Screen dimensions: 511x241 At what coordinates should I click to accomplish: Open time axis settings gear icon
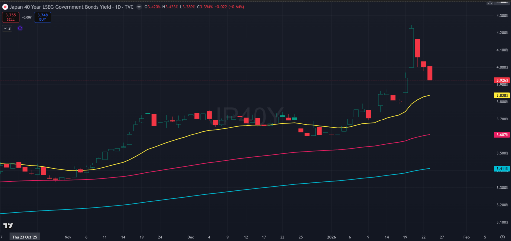click(502, 238)
